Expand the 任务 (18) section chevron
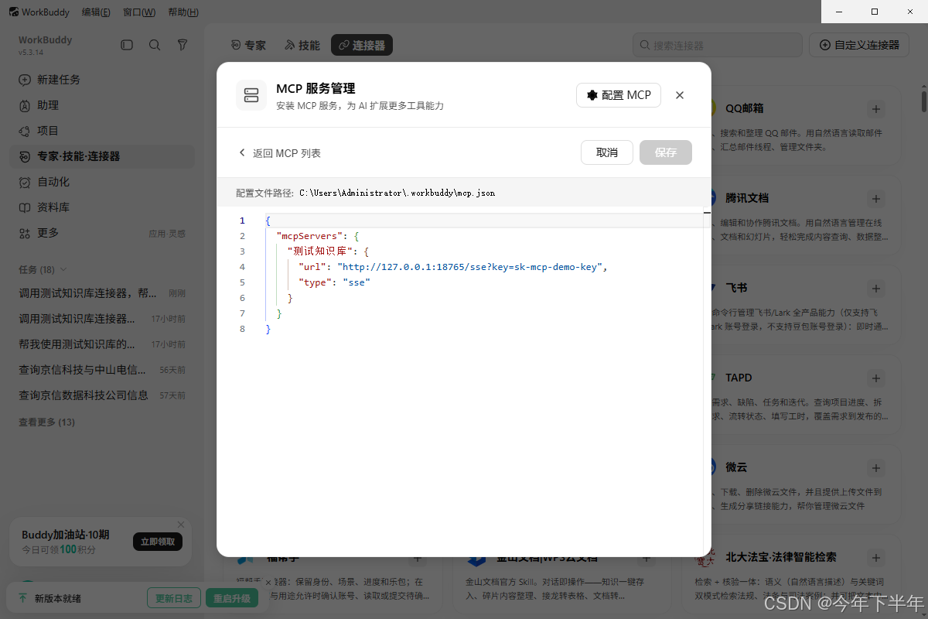 click(63, 270)
